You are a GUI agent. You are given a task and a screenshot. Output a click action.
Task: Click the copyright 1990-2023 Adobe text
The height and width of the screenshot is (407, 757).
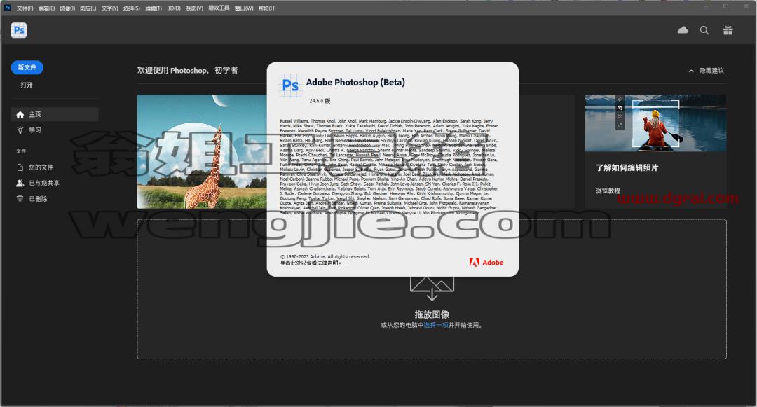coord(325,256)
